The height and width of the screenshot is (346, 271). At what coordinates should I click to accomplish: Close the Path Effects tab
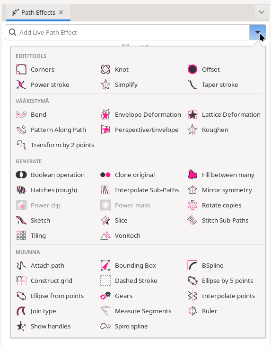tap(61, 13)
